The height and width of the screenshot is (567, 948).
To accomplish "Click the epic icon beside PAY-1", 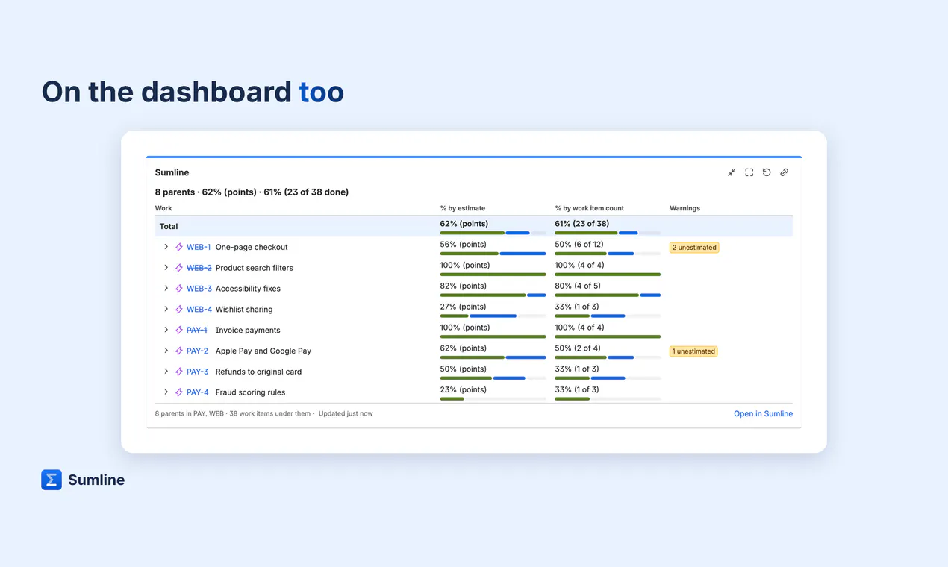I will 179,330.
